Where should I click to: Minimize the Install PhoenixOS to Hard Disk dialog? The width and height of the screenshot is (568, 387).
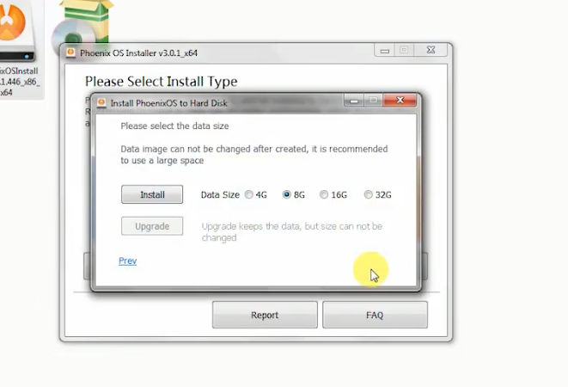pos(354,100)
